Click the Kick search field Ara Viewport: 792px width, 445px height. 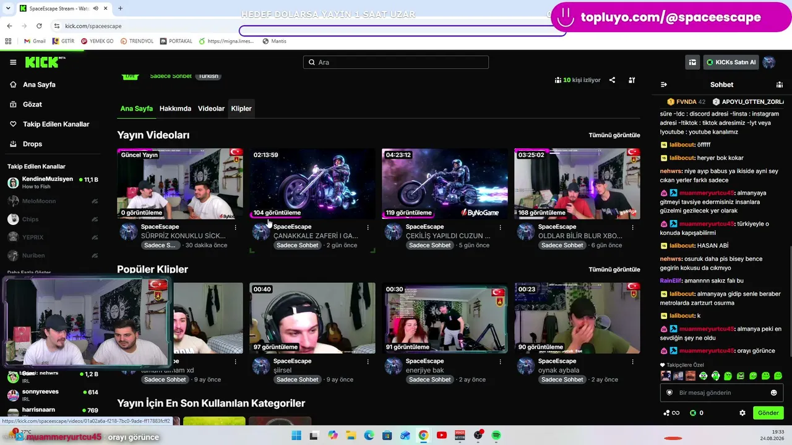396,62
